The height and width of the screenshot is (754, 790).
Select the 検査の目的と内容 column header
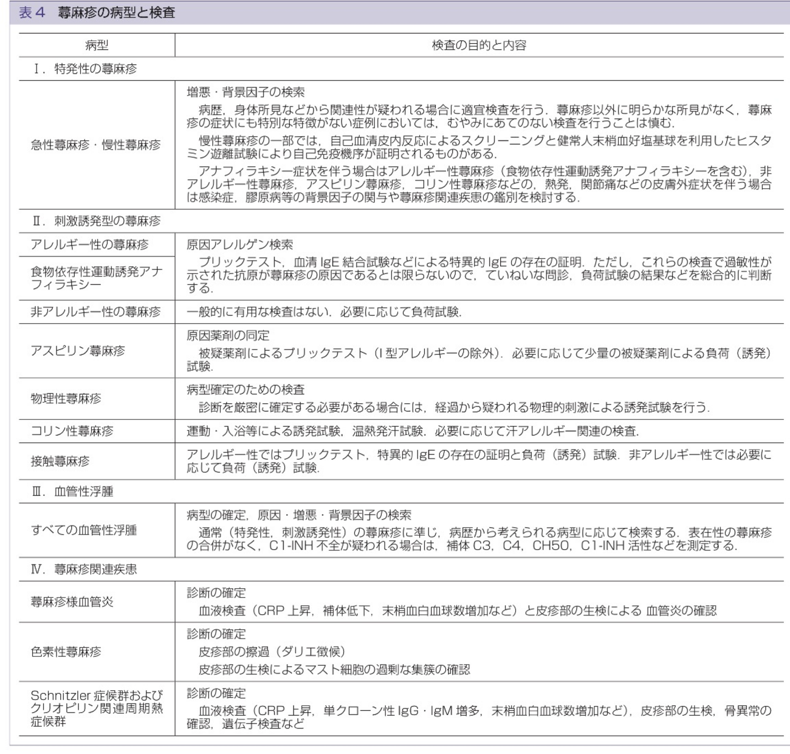tap(479, 45)
